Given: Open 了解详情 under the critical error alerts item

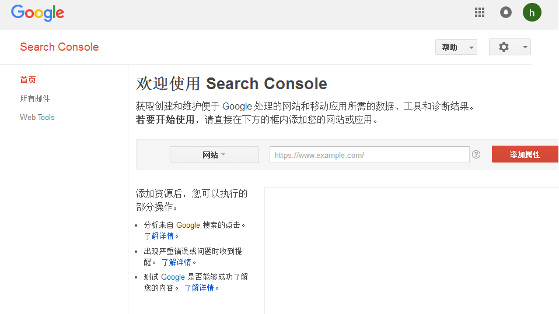Looking at the screenshot, I should tap(179, 262).
